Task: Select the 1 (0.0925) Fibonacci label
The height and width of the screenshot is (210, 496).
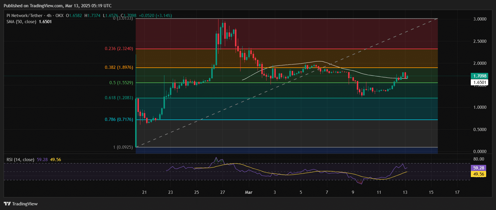Action: click(x=123, y=147)
